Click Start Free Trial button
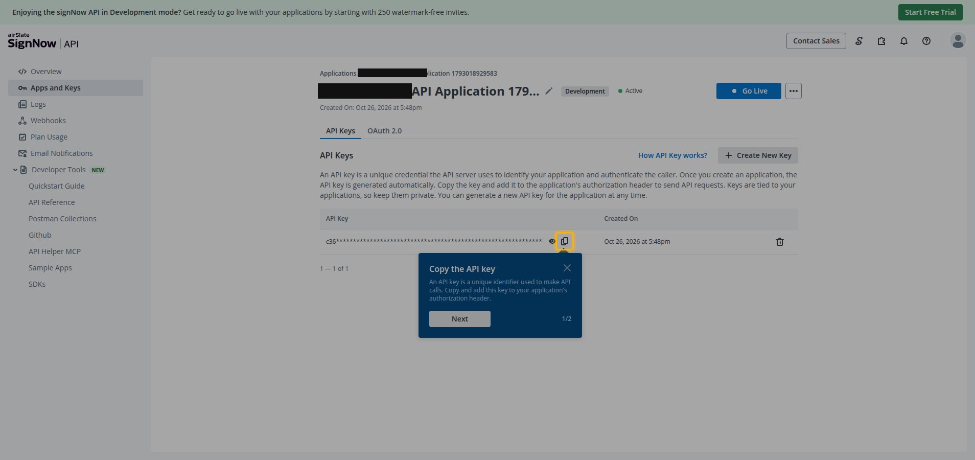The height and width of the screenshot is (460, 975). click(x=931, y=12)
